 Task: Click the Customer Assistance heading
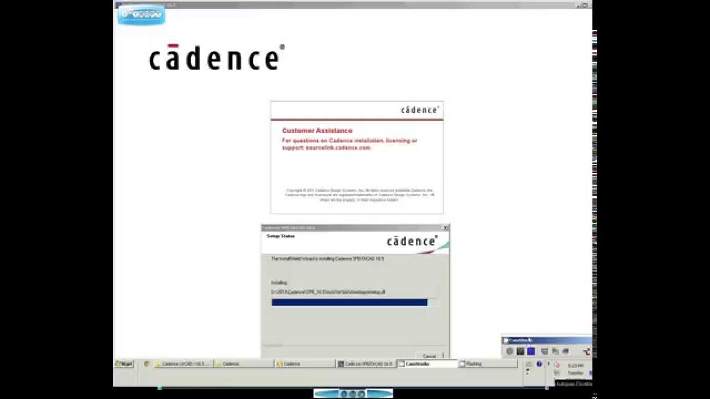(x=317, y=131)
